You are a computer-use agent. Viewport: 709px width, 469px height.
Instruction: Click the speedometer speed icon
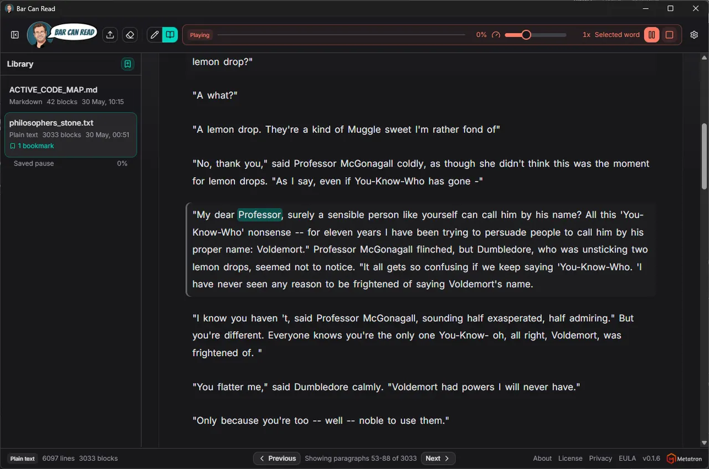point(496,35)
